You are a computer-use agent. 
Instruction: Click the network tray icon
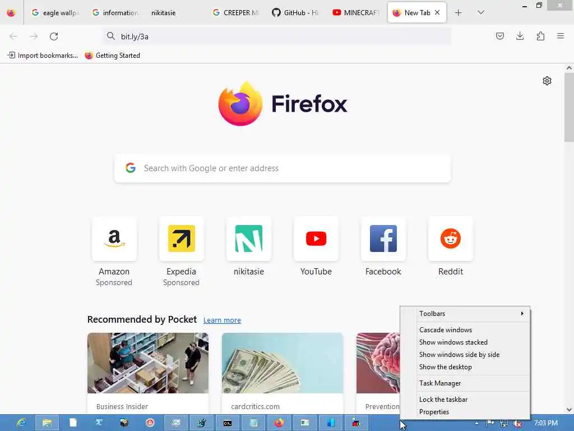(504, 423)
